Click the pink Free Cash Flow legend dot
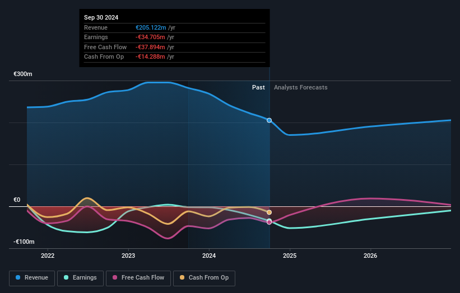 click(x=115, y=277)
